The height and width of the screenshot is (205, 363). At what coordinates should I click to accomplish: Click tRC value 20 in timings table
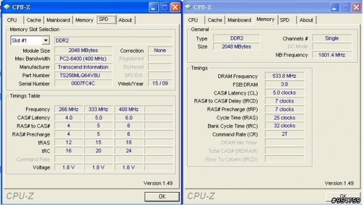coord(99,151)
